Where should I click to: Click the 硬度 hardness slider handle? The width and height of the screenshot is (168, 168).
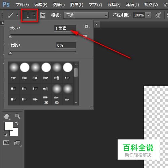tap(10, 53)
